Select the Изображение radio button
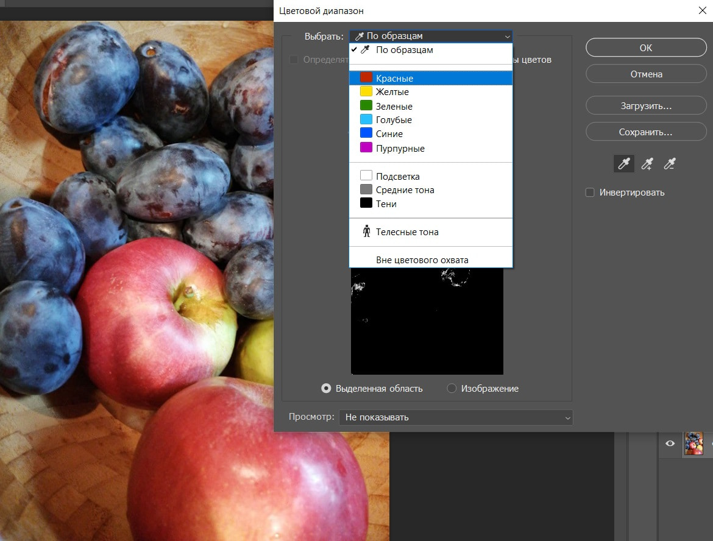Screen dimensions: 713x541 tap(452, 388)
